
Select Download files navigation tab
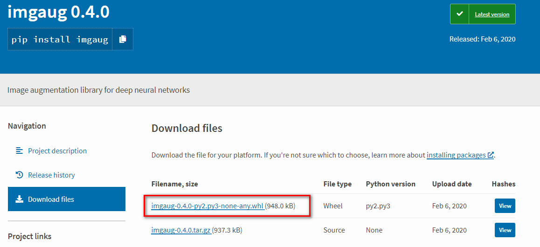[67, 199]
